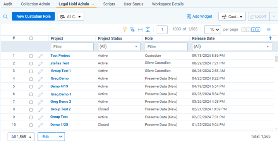The width and height of the screenshot is (278, 141).
Task: Click the Role filter text field
Action: pyautogui.click(x=166, y=47)
